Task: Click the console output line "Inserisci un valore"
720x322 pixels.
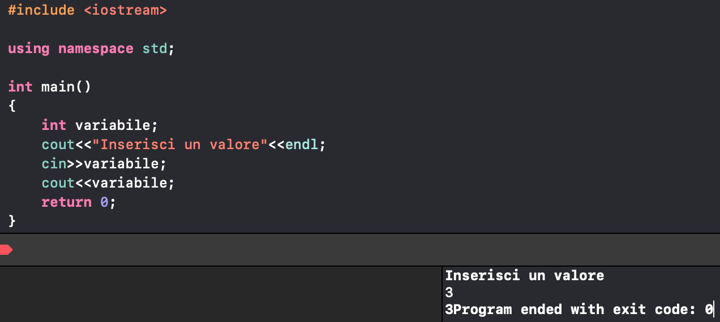Action: coord(524,276)
